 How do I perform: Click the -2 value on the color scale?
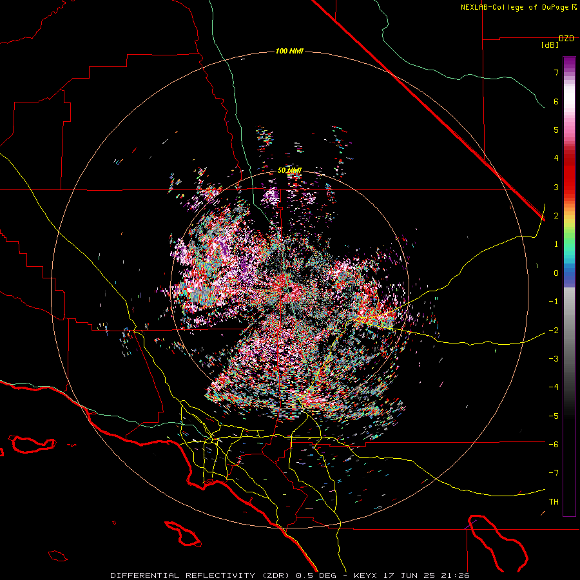(x=554, y=330)
